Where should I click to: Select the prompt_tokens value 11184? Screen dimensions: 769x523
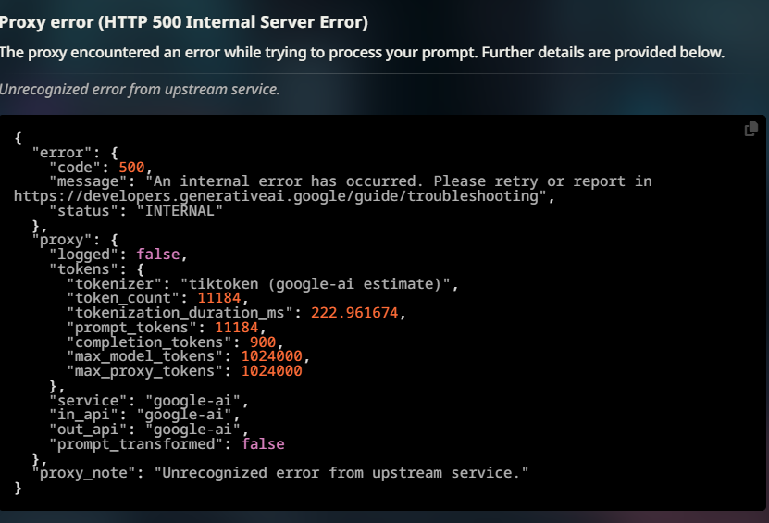point(236,328)
